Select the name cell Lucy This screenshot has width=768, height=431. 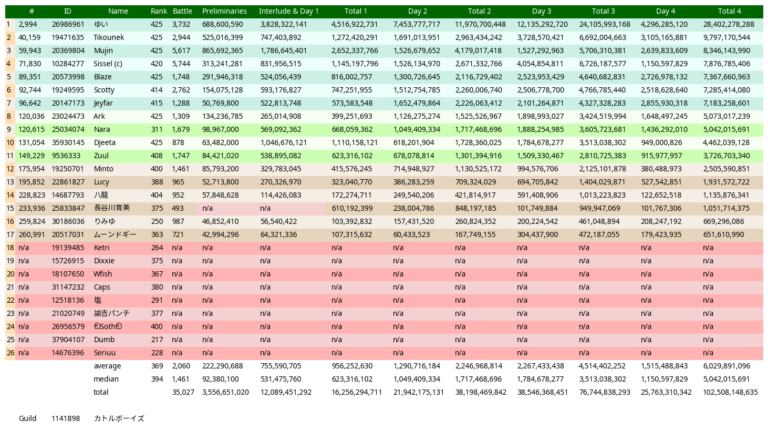101,182
